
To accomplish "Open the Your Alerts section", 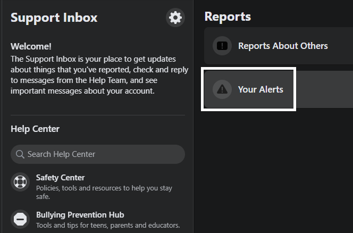I will coord(279,89).
